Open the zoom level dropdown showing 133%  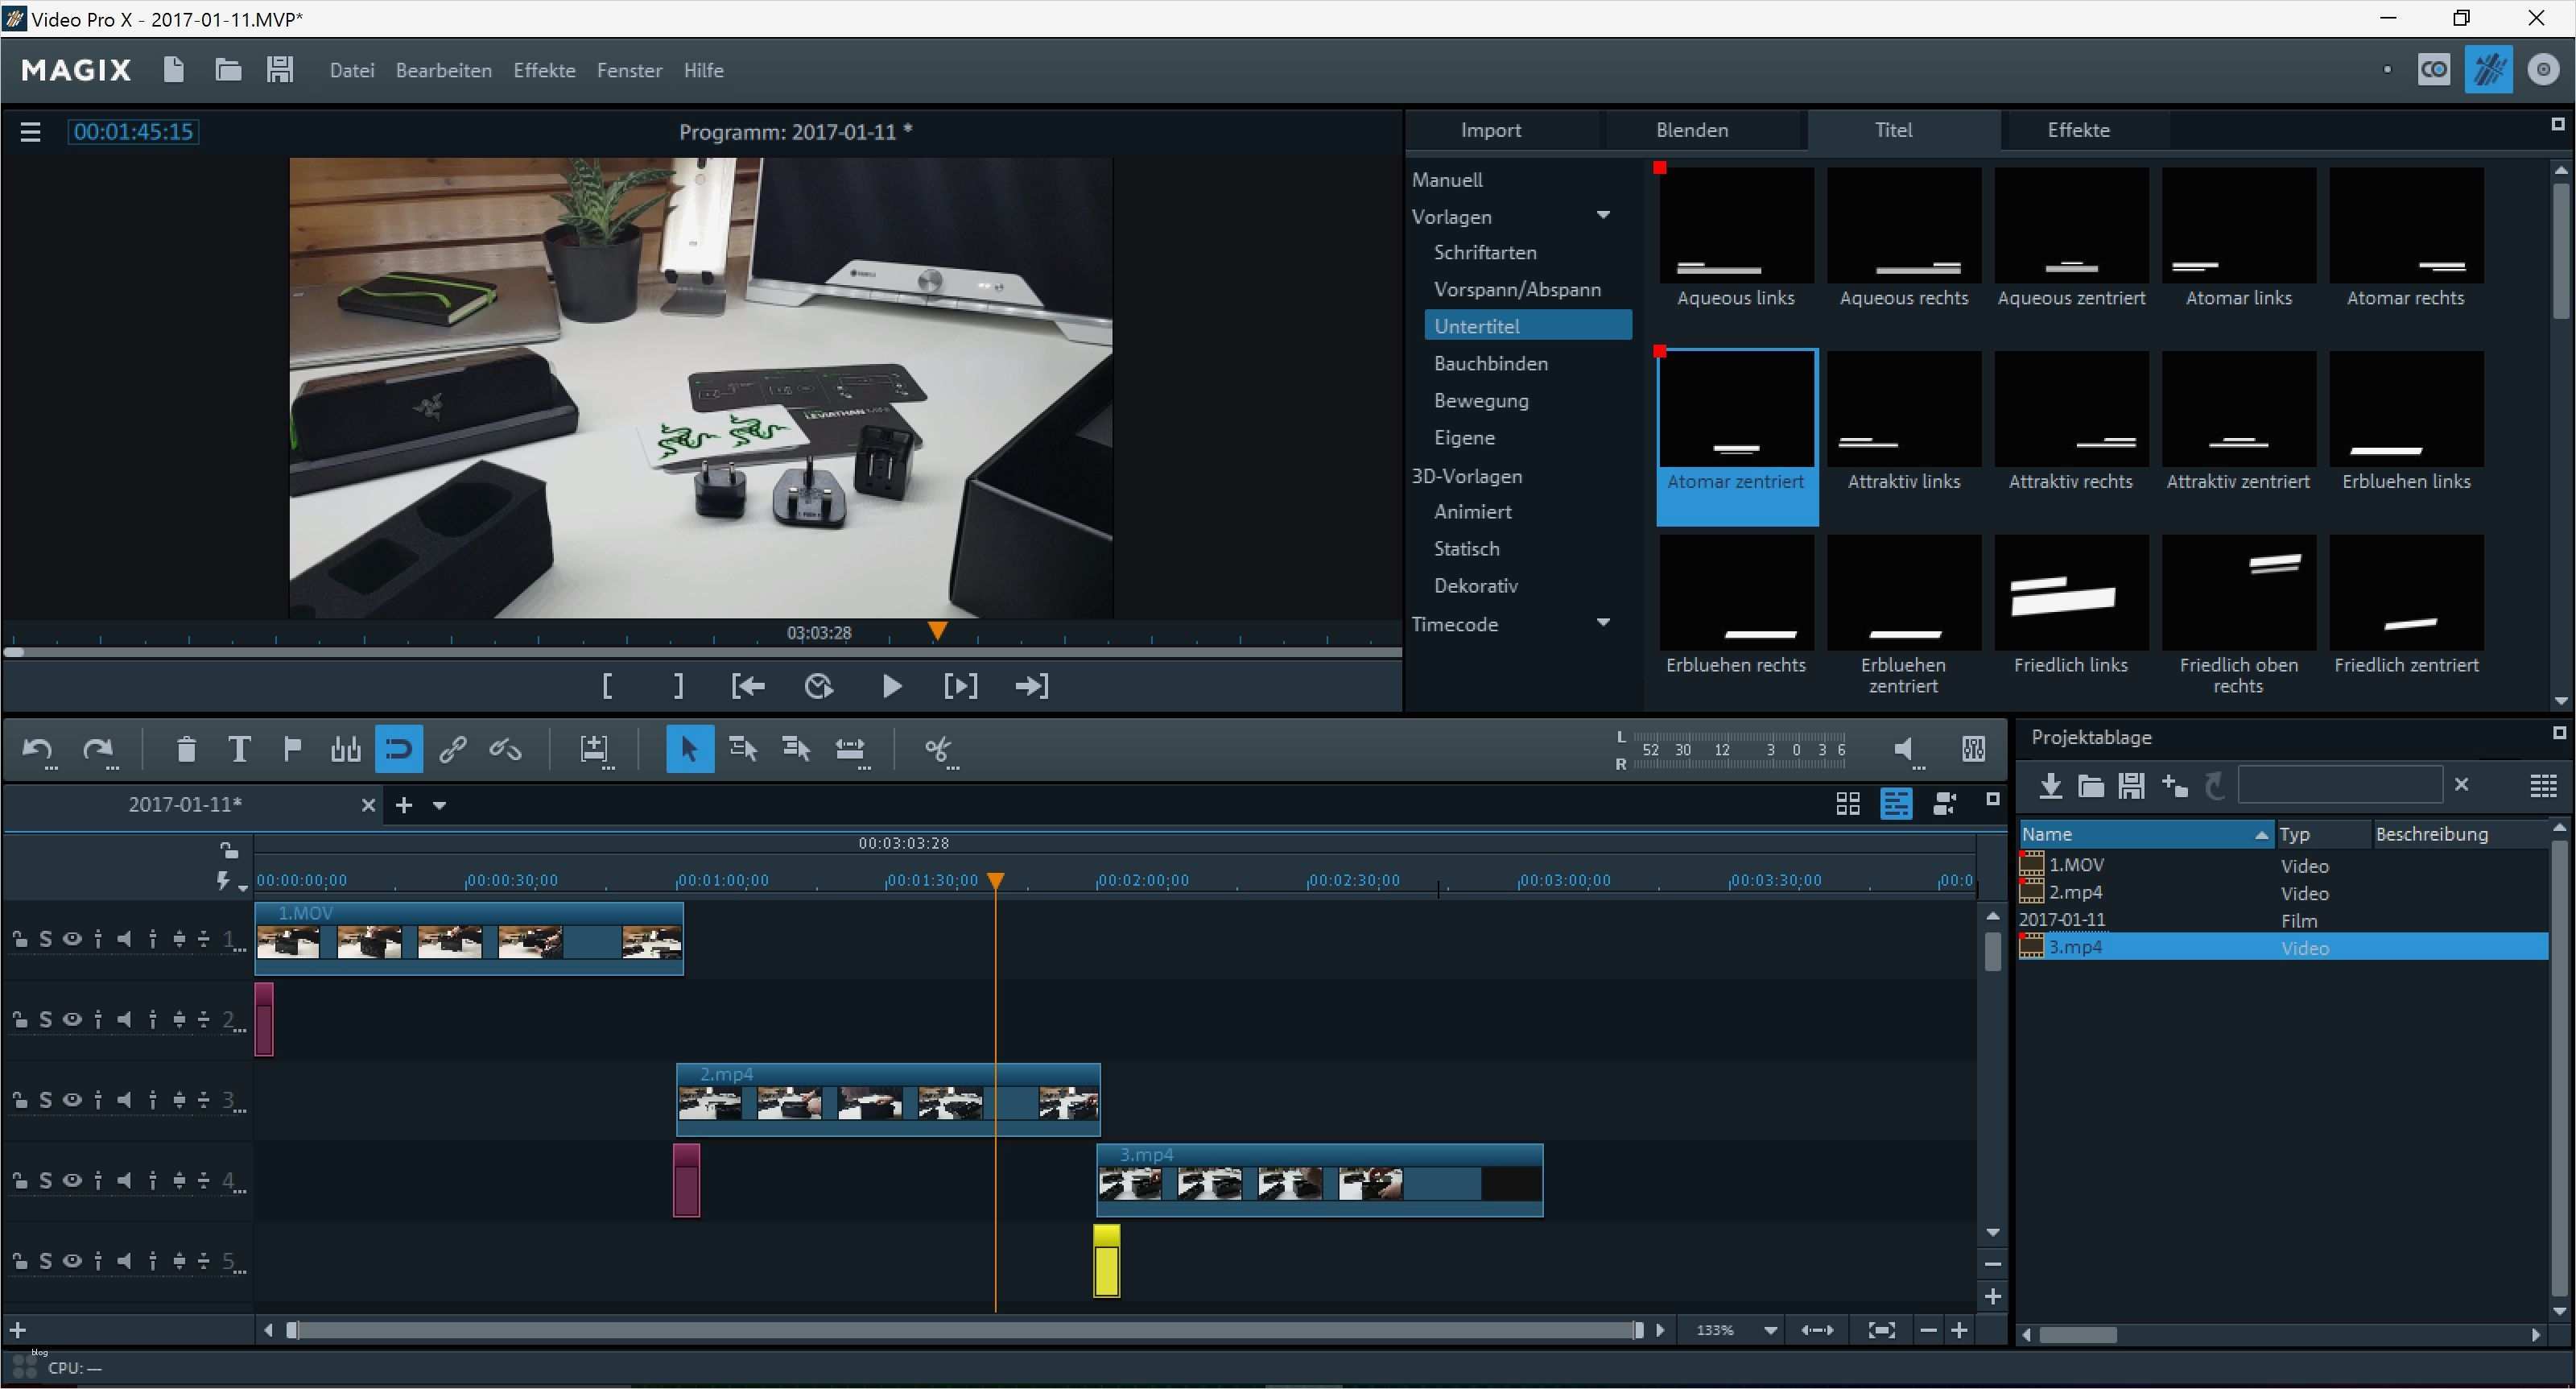[x=1771, y=1330]
